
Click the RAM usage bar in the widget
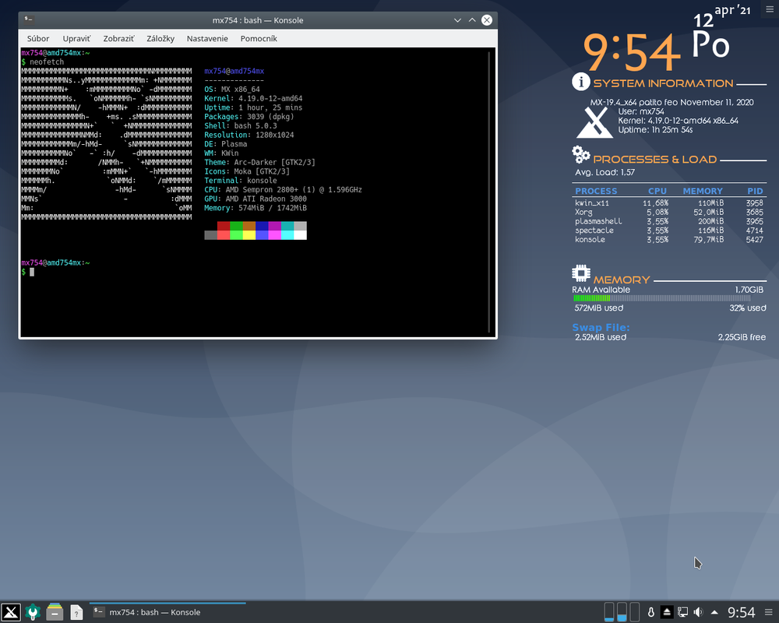click(x=661, y=298)
